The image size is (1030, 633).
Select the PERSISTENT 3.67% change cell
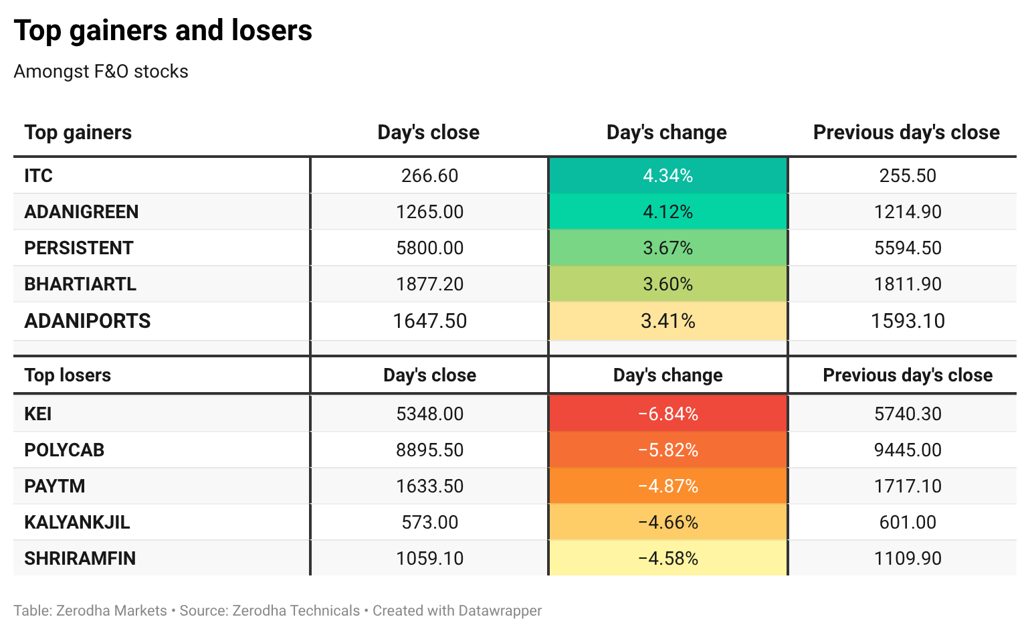pos(667,248)
